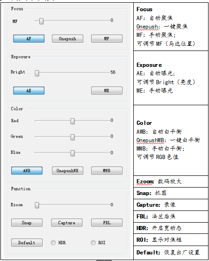Toggle the ROI focus frame radio button
This screenshot has height=261, width=209.
click(x=93, y=243)
